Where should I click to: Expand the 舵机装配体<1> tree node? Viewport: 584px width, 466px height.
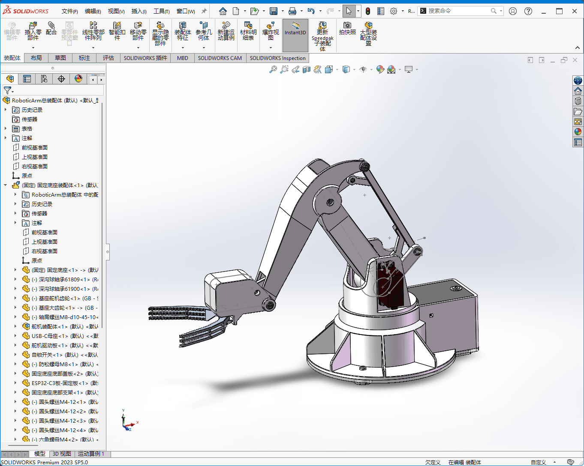(x=15, y=326)
